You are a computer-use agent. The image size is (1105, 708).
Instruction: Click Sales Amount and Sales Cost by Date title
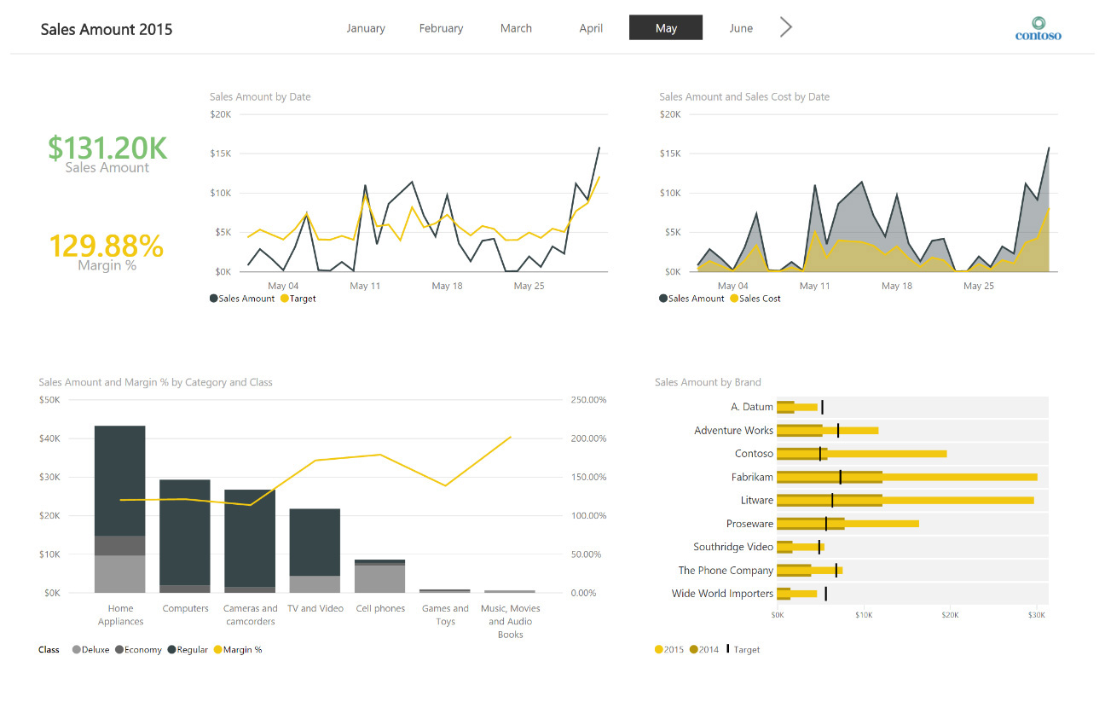point(744,97)
